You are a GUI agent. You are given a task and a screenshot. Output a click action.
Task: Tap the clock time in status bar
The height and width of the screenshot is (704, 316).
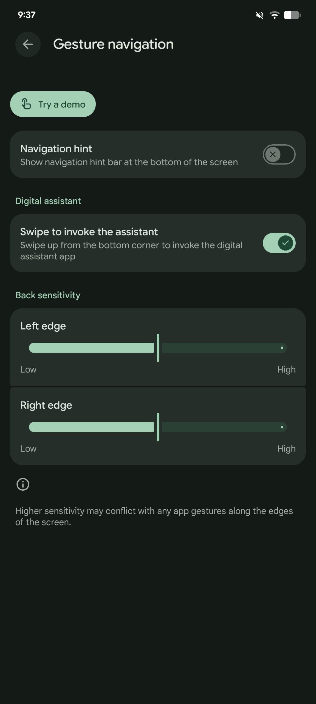[27, 15]
